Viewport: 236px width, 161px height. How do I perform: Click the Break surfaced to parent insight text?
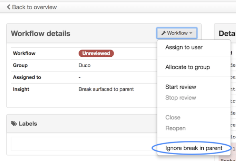pyautogui.click(x=106, y=89)
